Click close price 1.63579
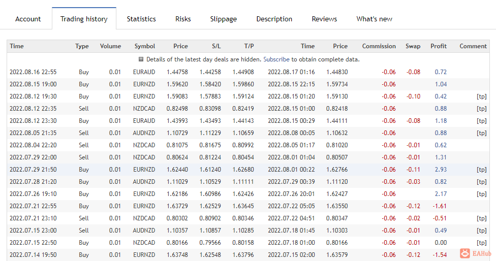The height and width of the screenshot is (261, 496). pos(337,255)
